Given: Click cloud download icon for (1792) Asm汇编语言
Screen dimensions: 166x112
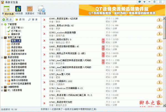Looking at the screenshot, I should click(159, 61).
